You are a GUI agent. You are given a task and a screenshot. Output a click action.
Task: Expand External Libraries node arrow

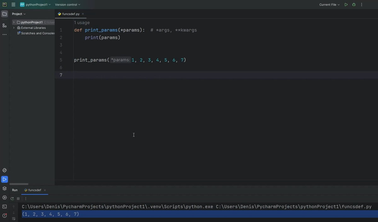coord(14,28)
